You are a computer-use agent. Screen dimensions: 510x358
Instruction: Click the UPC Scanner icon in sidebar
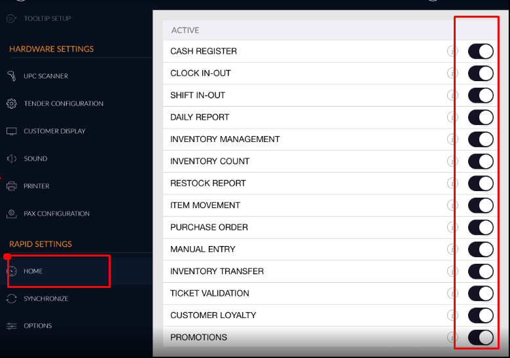[x=11, y=76]
